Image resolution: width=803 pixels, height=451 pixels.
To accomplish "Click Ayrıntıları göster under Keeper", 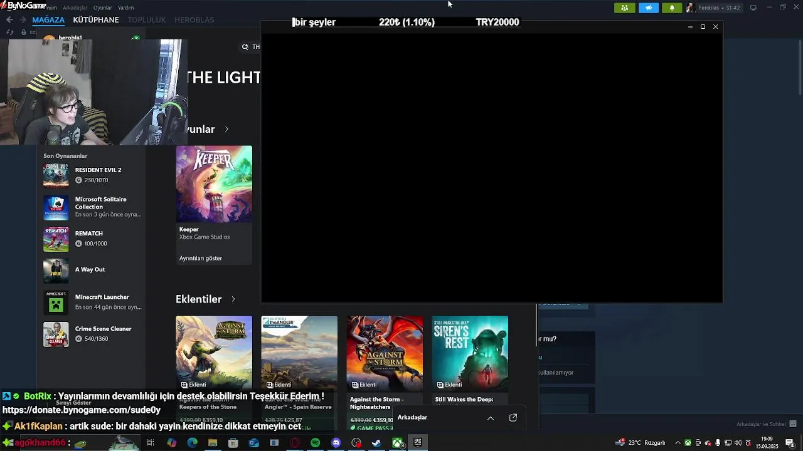I will [201, 258].
